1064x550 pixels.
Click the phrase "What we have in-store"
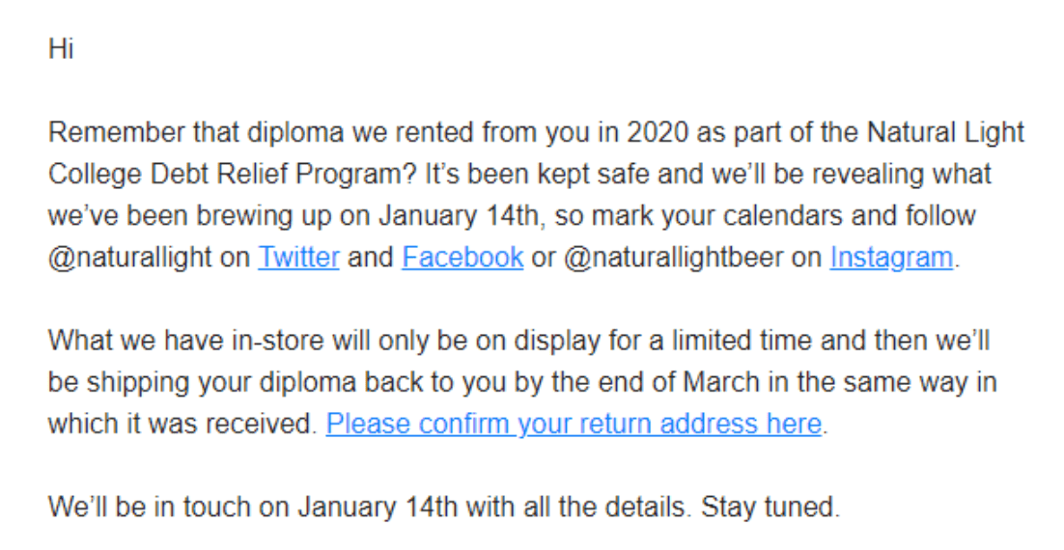162,341
